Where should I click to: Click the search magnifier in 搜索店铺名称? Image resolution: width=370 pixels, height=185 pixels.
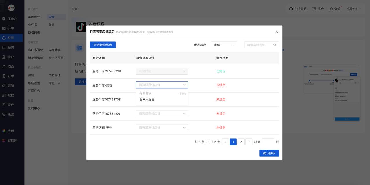pos(275,45)
